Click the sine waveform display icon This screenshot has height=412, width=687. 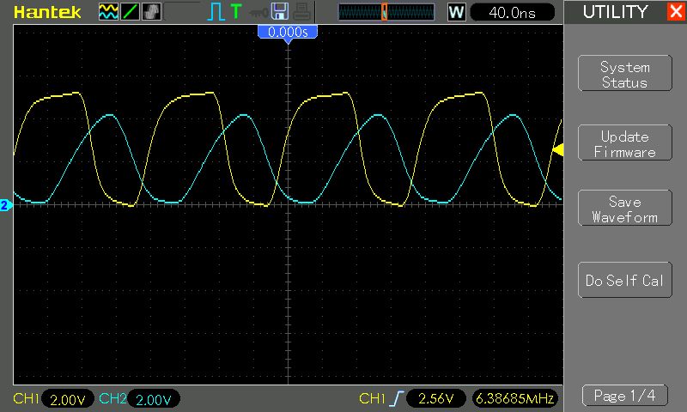coord(108,12)
